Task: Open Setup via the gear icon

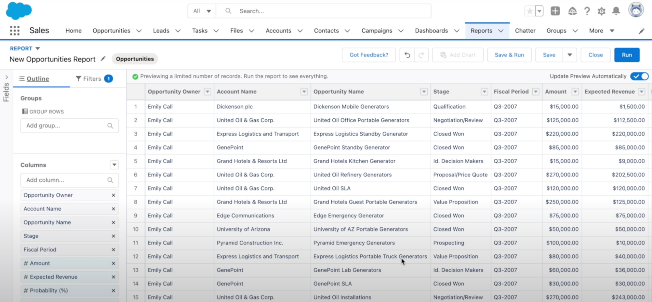Action: 601,11
